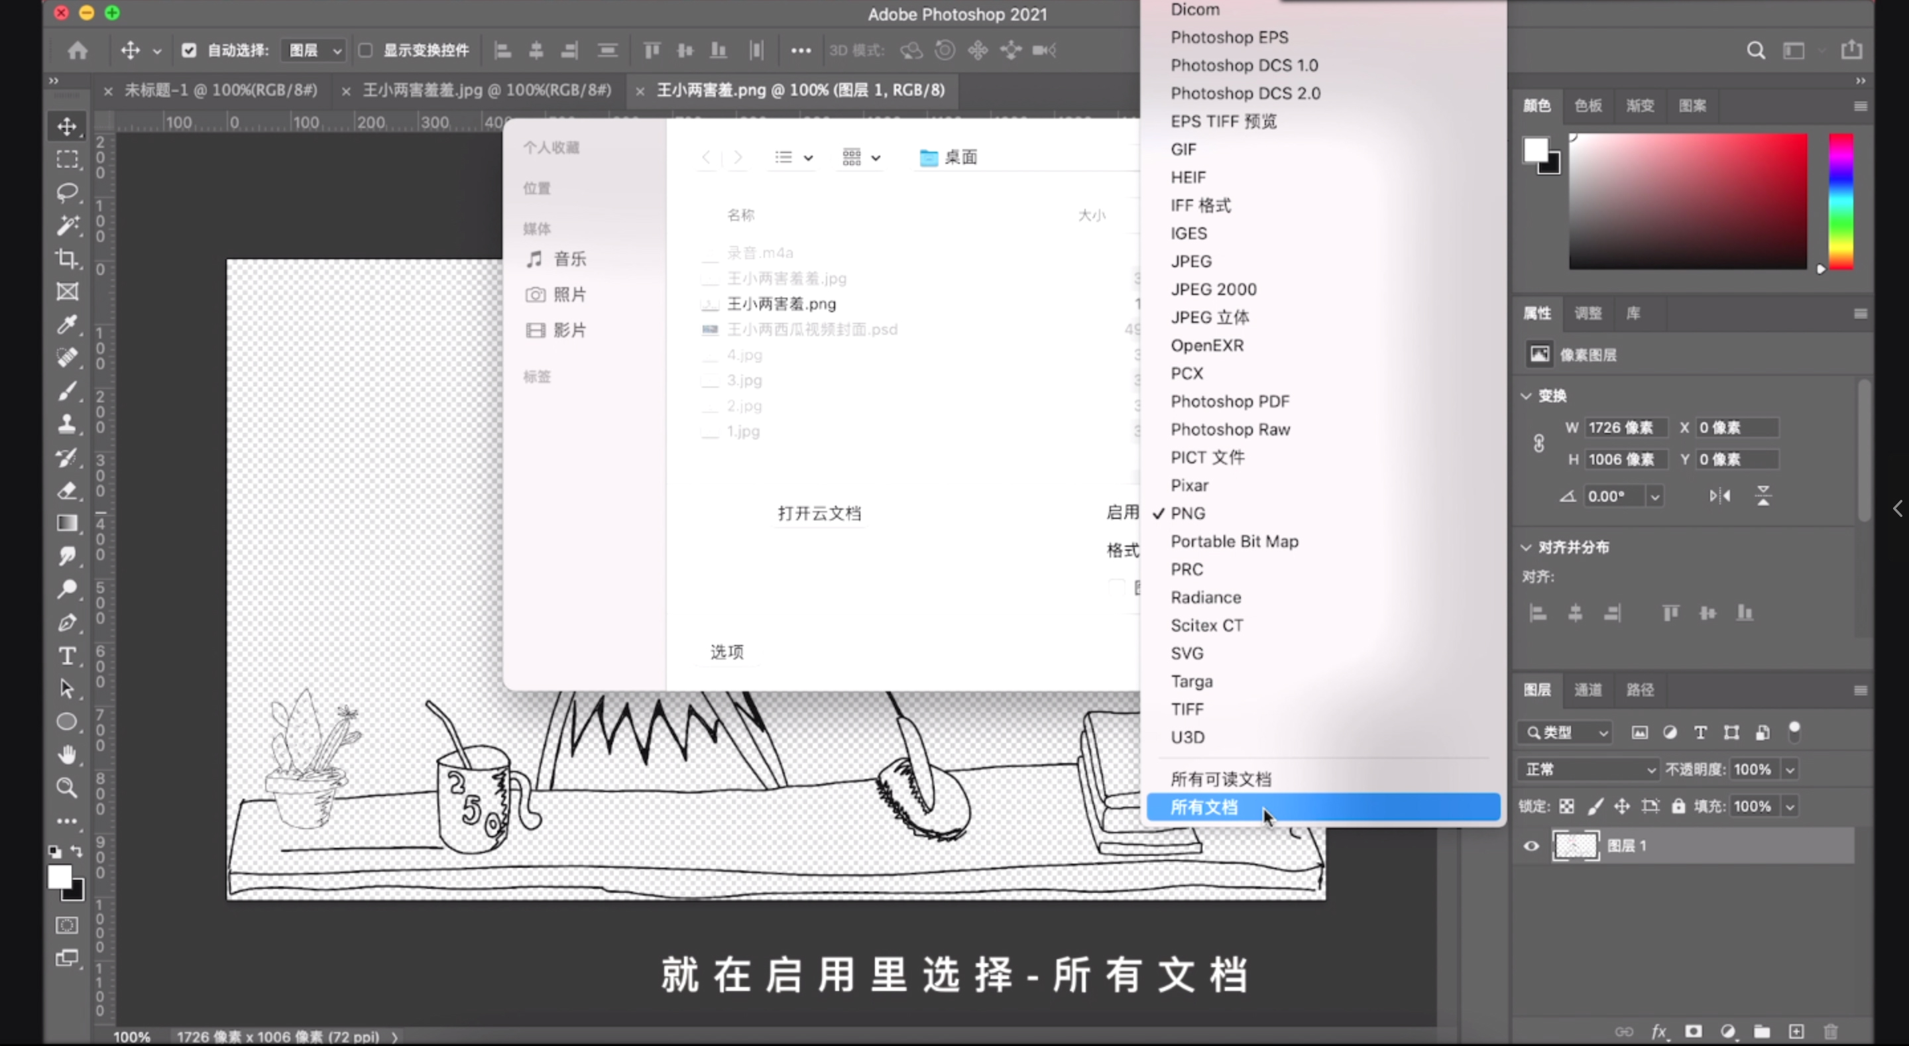Select the Lasso tool

68,192
